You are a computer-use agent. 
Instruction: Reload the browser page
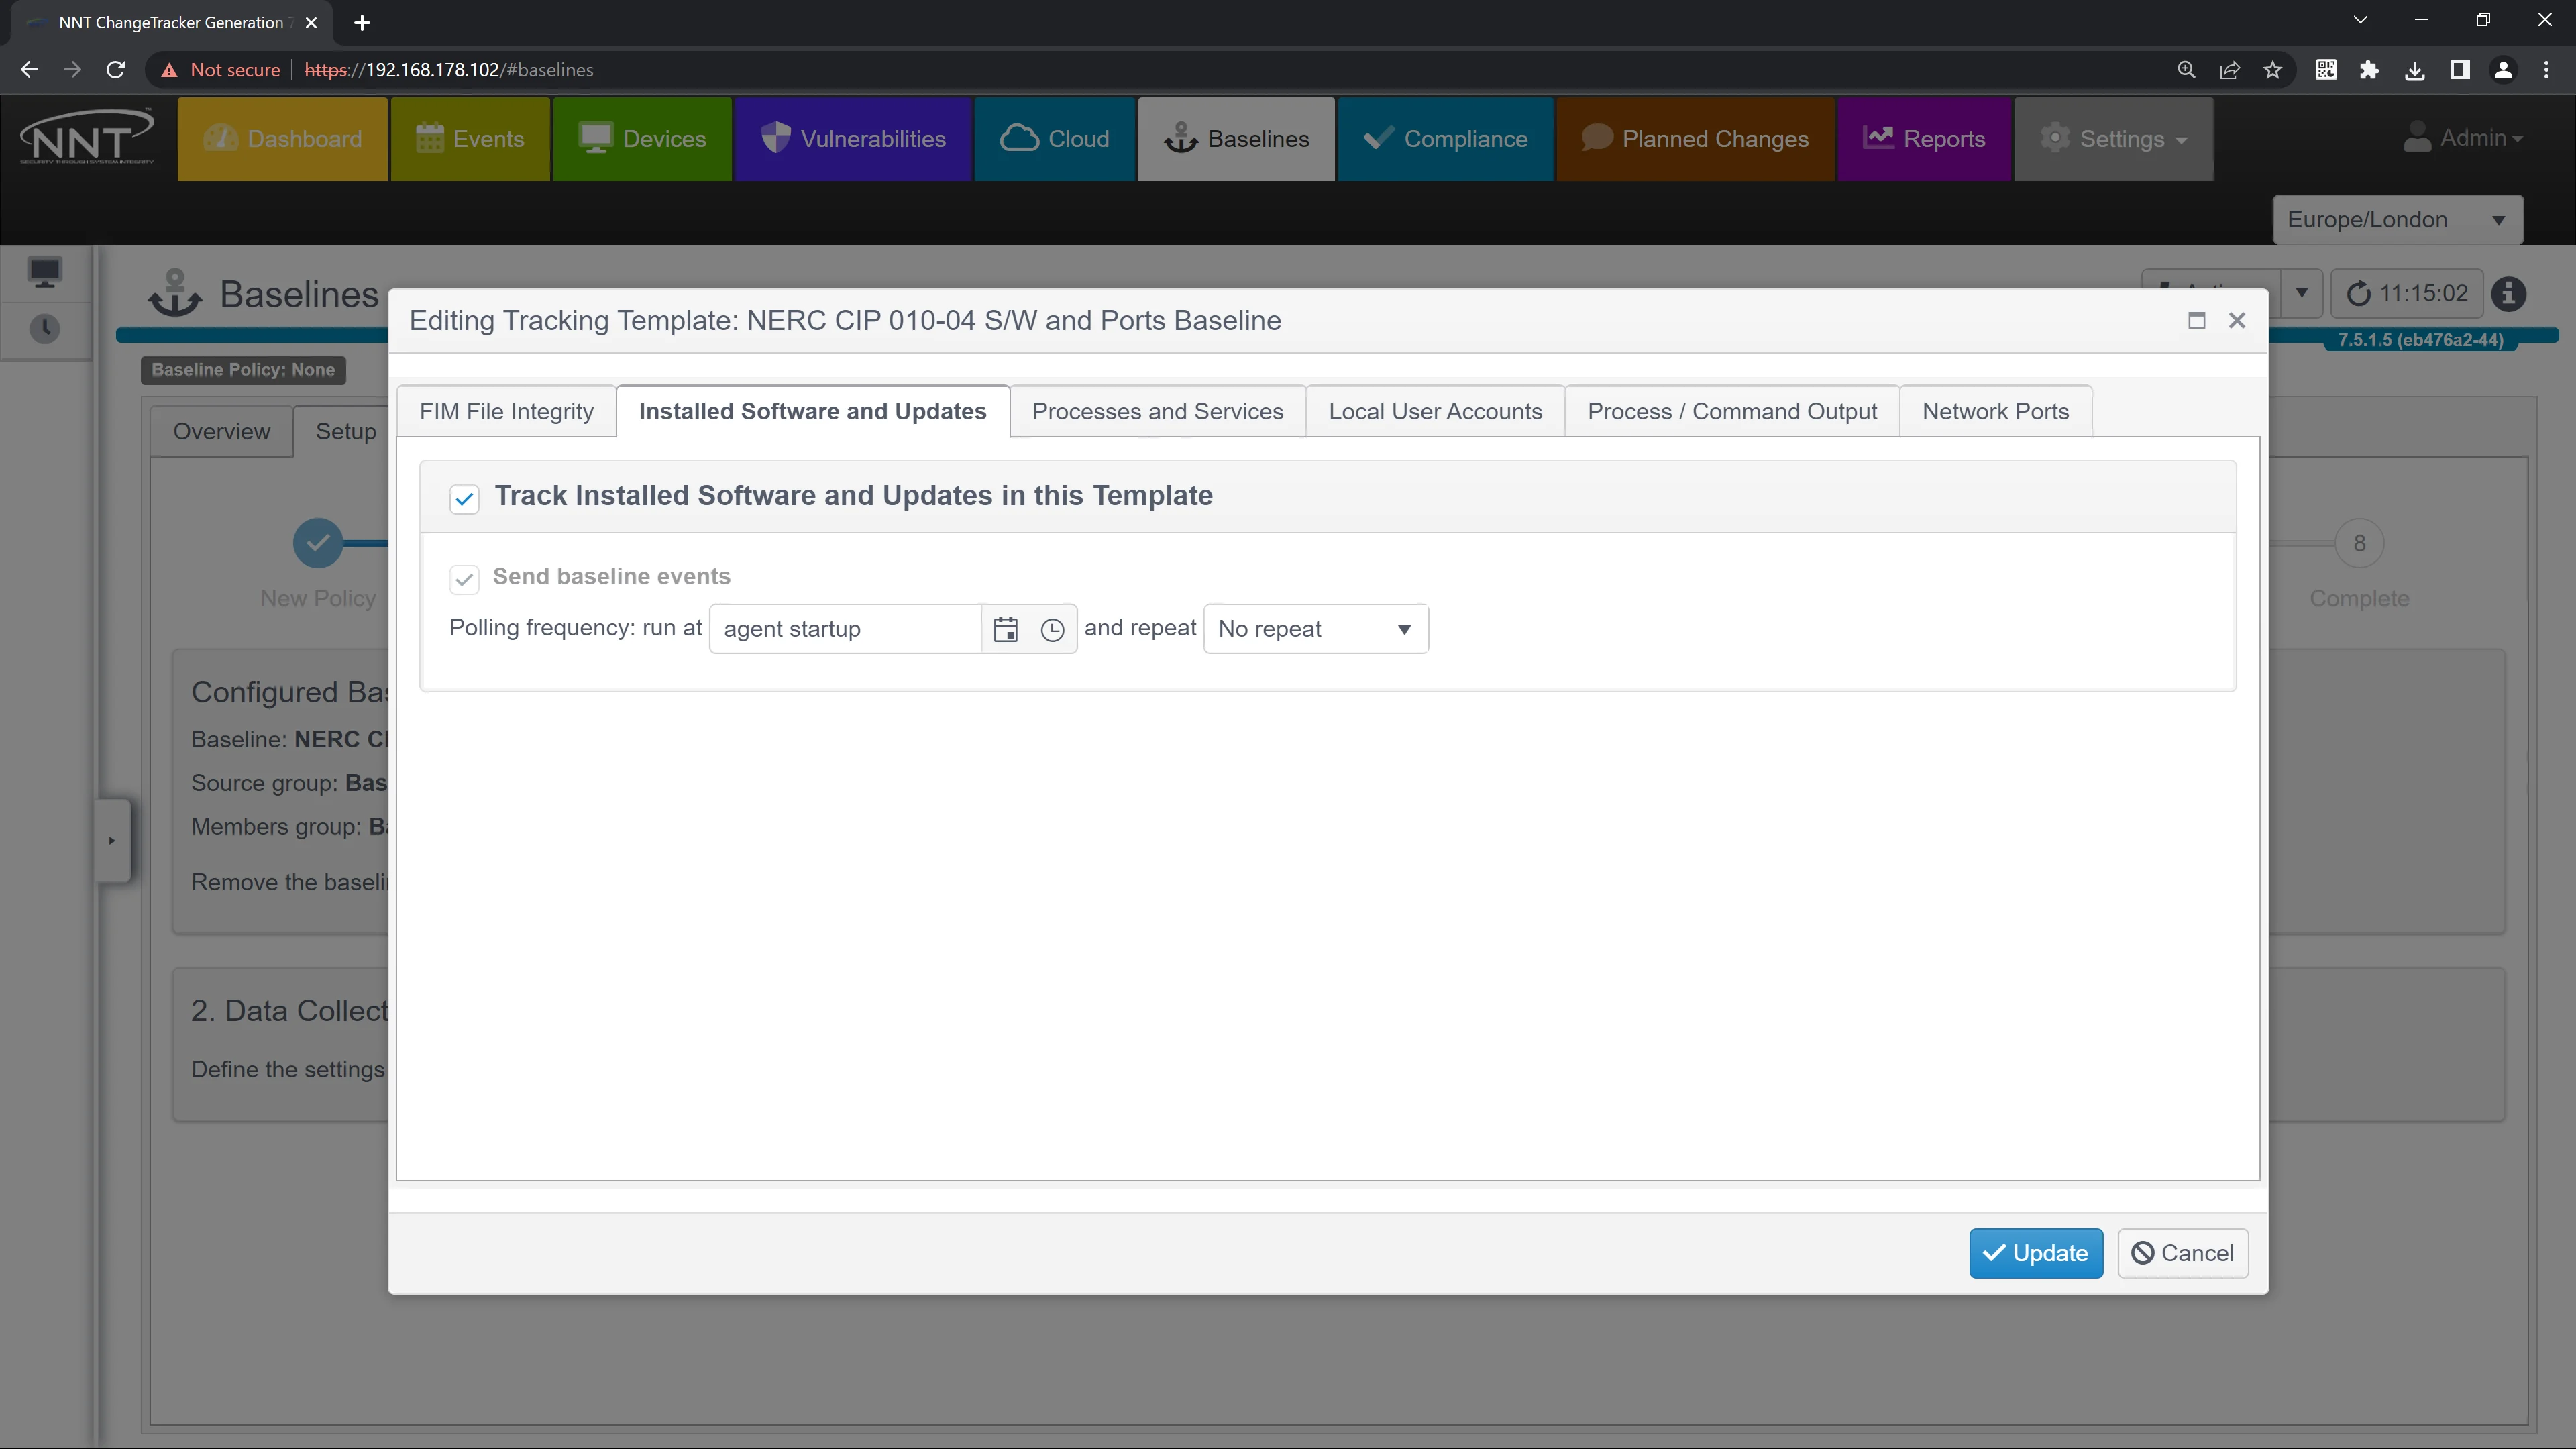[116, 70]
